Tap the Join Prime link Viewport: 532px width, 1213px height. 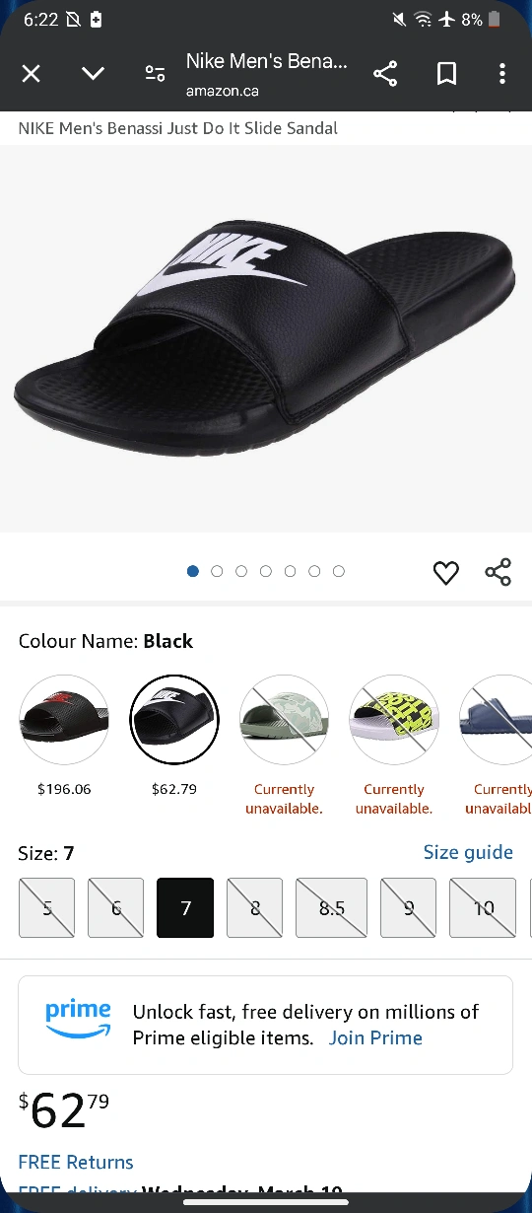tap(375, 1037)
